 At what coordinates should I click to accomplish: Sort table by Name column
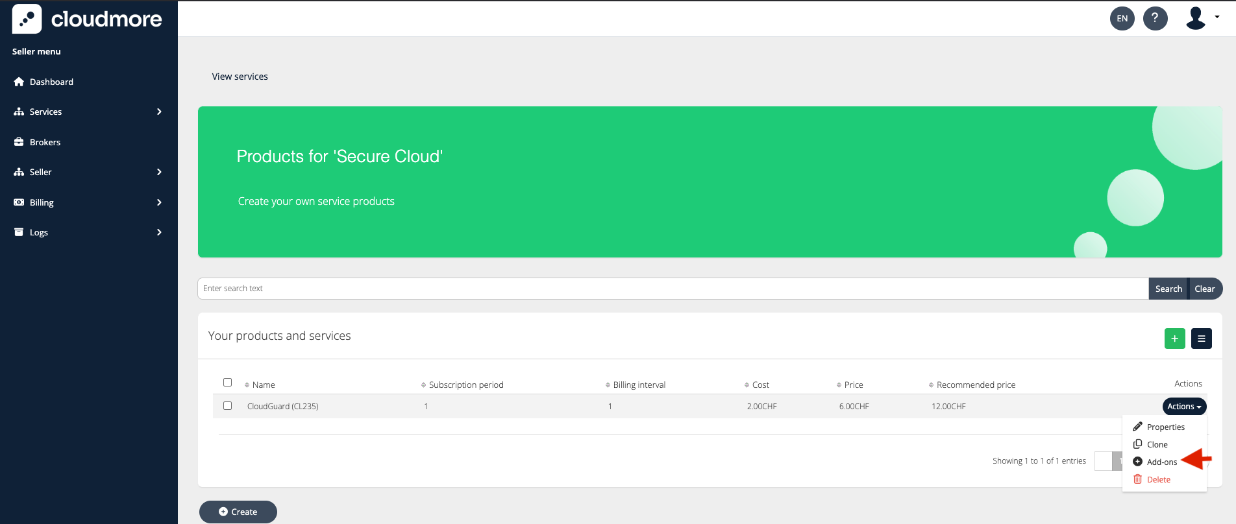click(263, 385)
